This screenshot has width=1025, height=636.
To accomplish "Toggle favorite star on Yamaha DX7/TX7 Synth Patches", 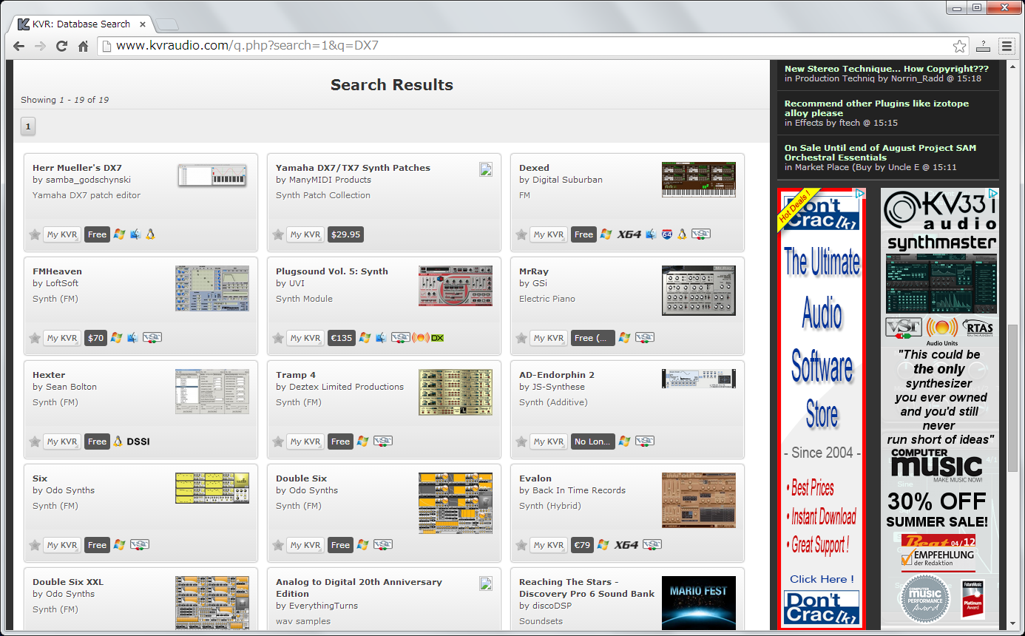I will coord(278,234).
